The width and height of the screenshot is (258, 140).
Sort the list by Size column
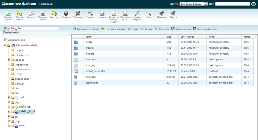(171, 37)
